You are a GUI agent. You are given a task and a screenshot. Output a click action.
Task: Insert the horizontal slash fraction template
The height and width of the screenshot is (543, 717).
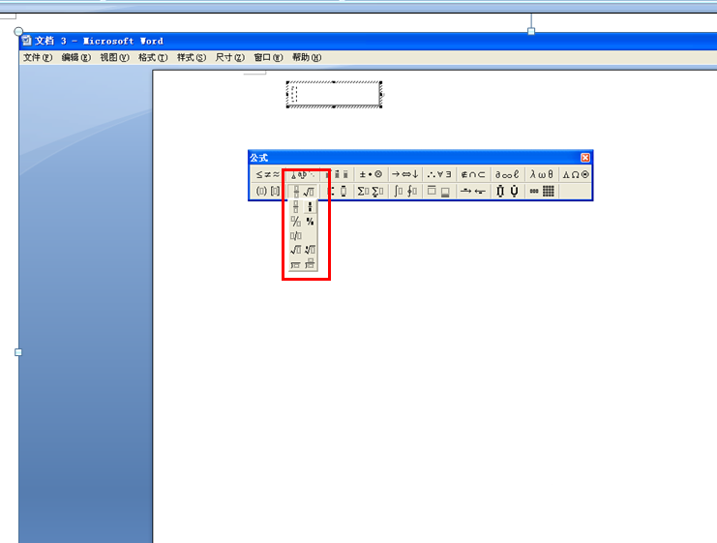pyautogui.click(x=296, y=236)
